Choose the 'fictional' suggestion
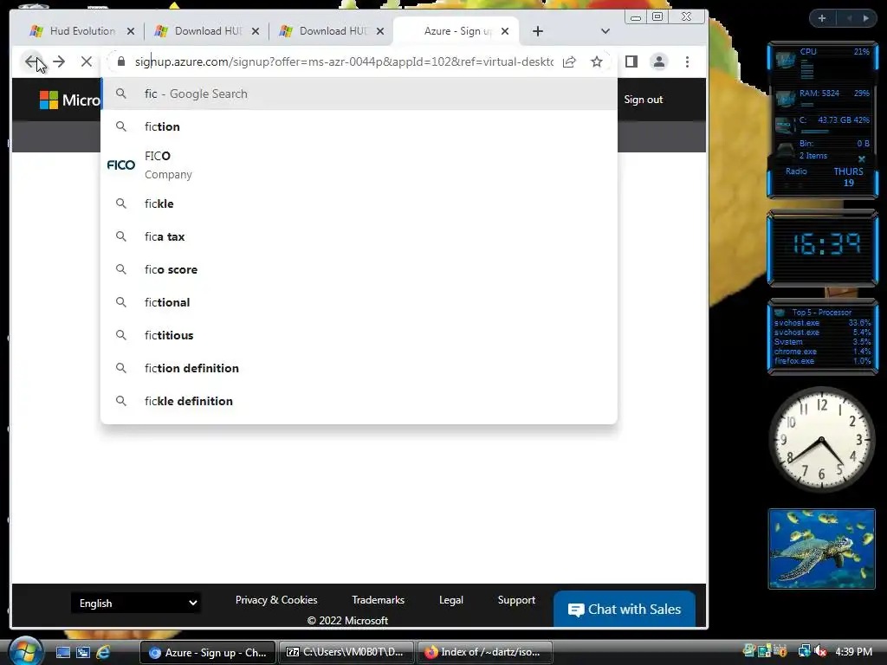 pyautogui.click(x=359, y=302)
